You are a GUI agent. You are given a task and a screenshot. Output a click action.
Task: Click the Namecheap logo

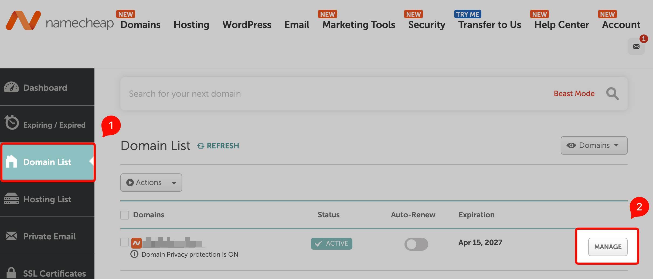point(59,21)
